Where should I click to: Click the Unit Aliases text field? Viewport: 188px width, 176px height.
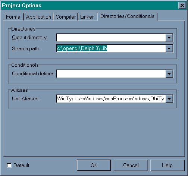click(111, 99)
